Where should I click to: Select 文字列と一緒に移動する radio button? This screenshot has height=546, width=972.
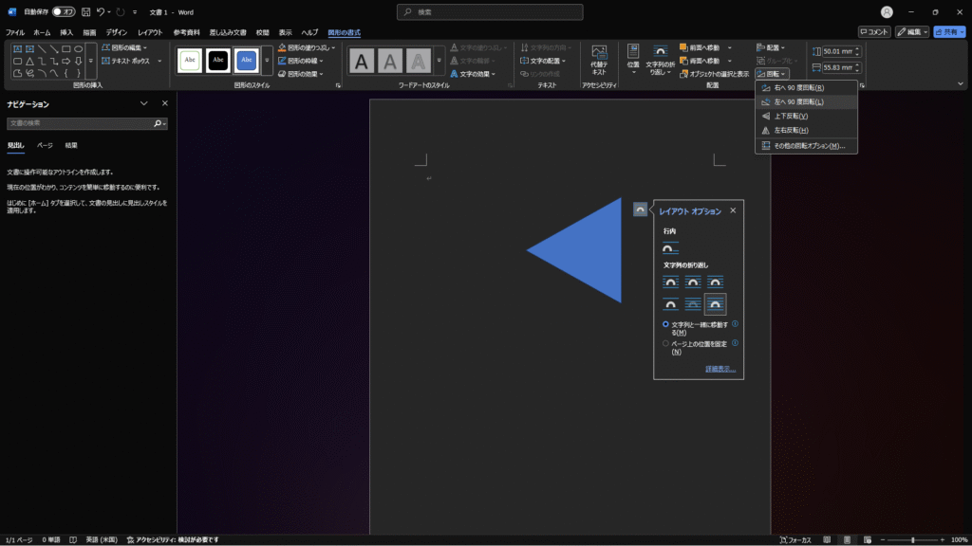click(x=665, y=324)
